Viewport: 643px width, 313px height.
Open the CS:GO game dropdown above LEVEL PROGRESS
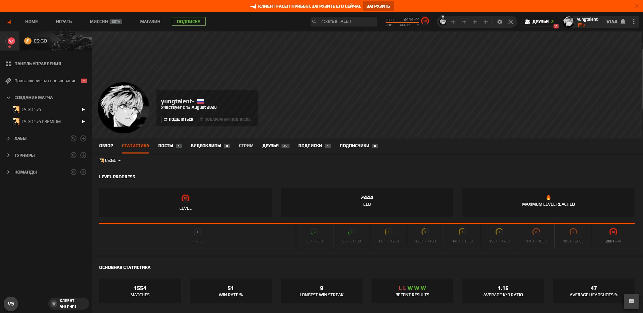point(110,161)
